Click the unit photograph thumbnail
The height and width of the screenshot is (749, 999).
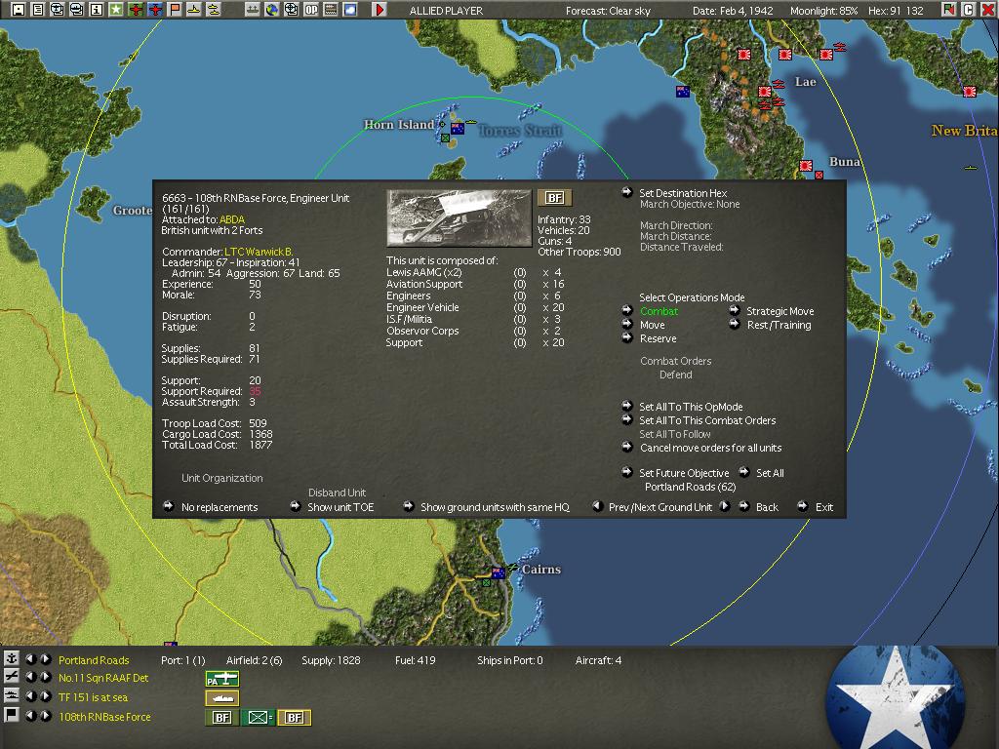point(459,217)
